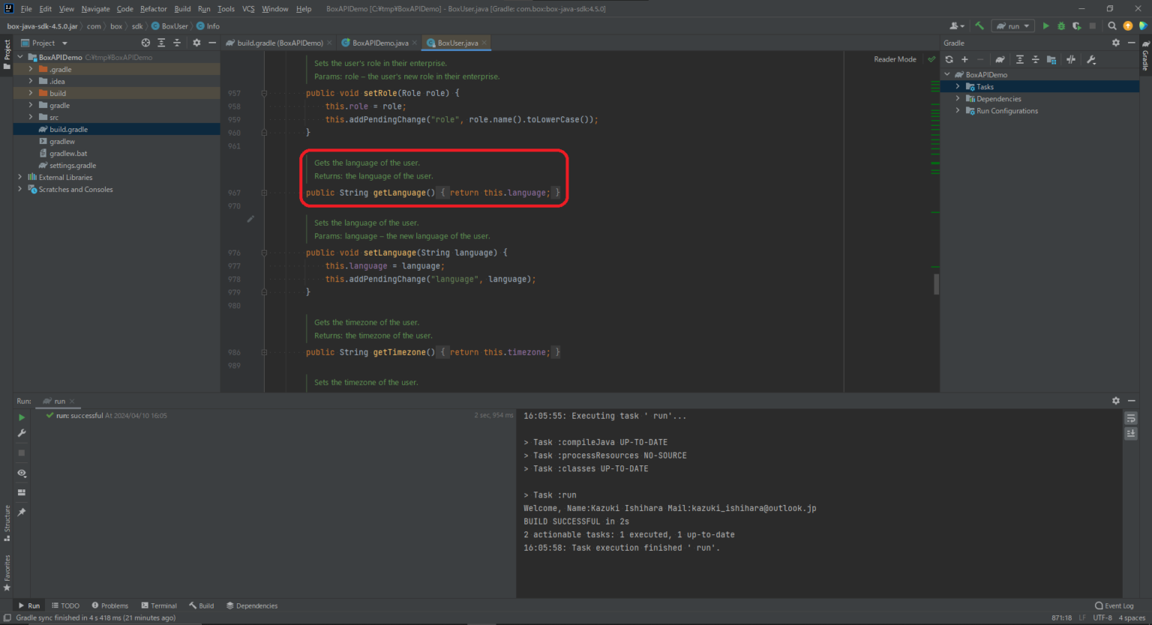Screen dimensions: 1152x625
Task: Click the editor vertical scrollbar thumb
Action: (936, 285)
